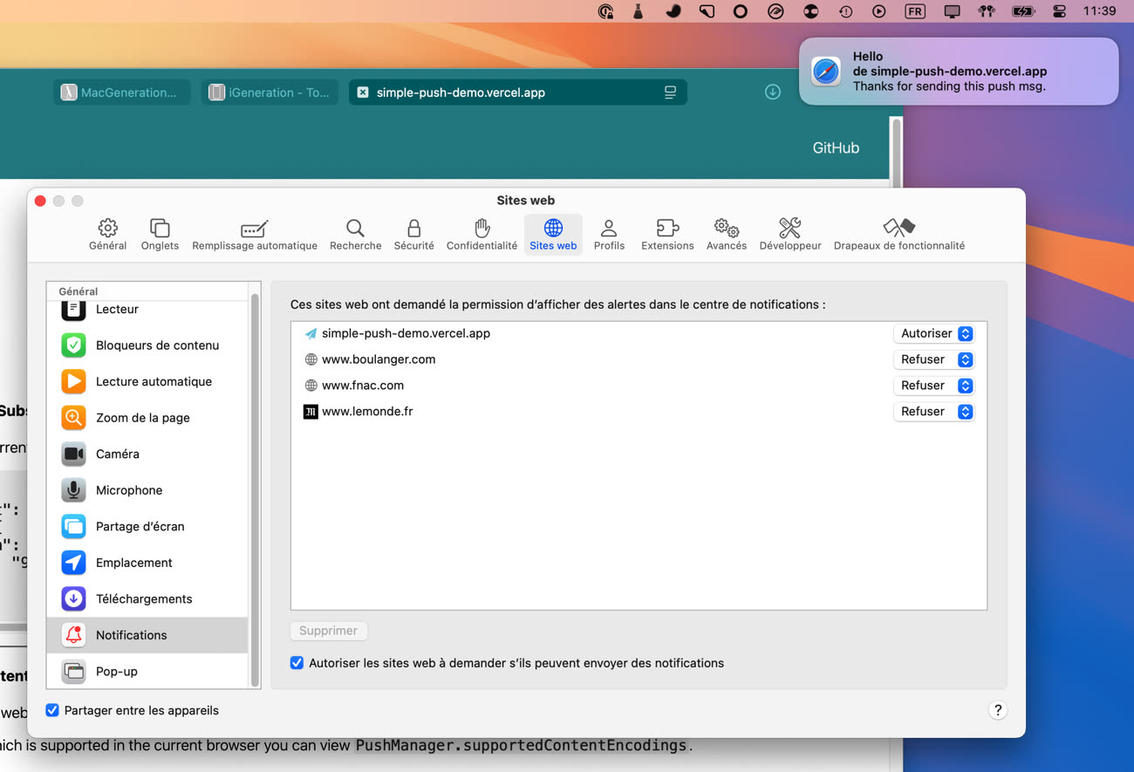Open permission dropdown for www.boulanger.com
Image resolution: width=1134 pixels, height=772 pixels.
point(933,359)
